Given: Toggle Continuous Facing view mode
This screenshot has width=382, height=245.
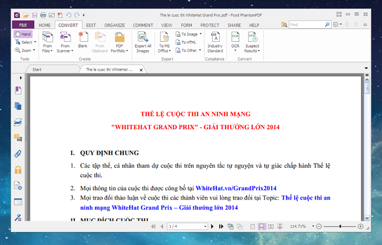Looking at the screenshot, I should pyautogui.click(x=280, y=226).
